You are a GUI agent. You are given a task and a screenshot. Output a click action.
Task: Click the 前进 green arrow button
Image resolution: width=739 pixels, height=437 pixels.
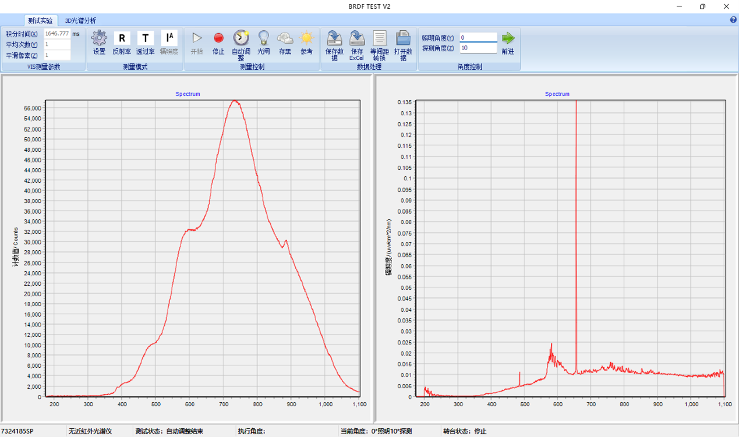[508, 38]
